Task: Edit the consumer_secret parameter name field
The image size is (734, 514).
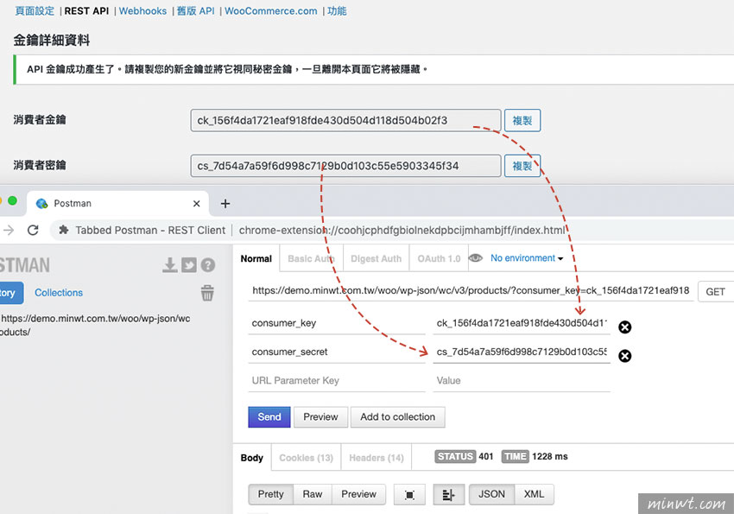Action: [337, 352]
